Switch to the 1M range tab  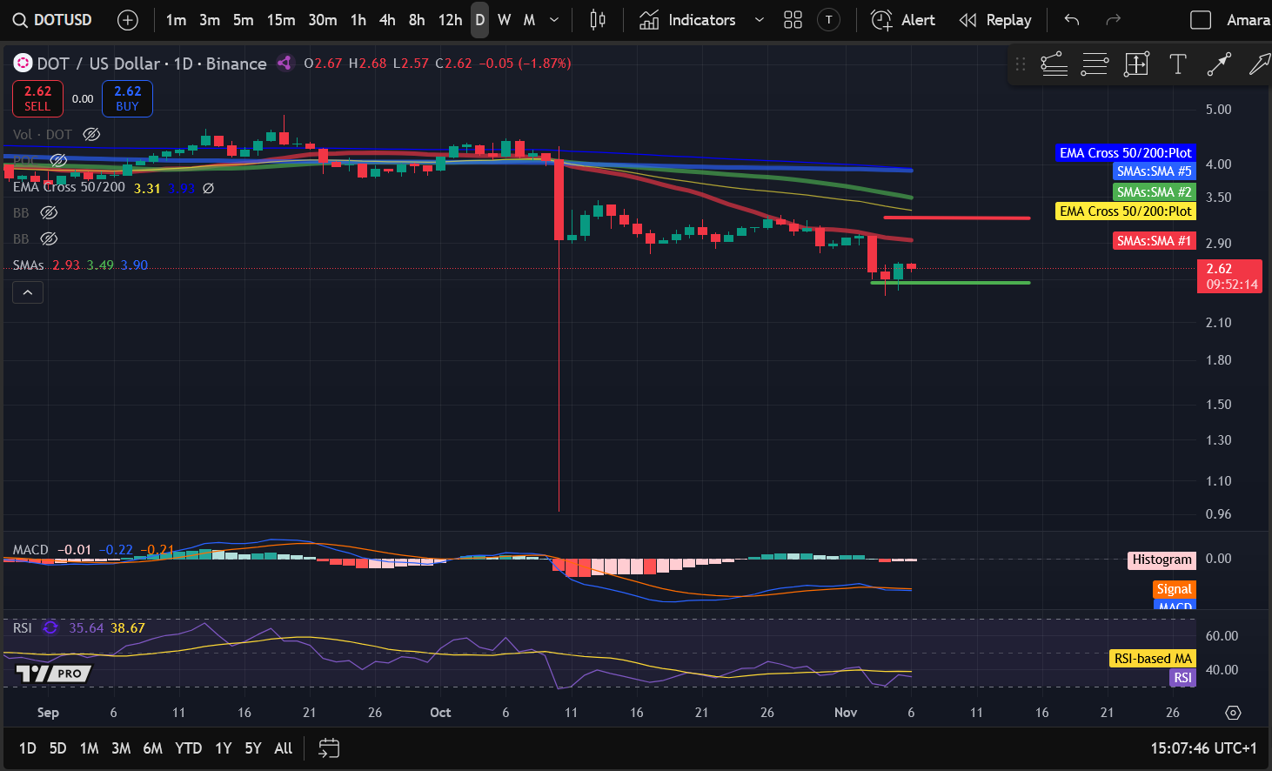(x=88, y=748)
